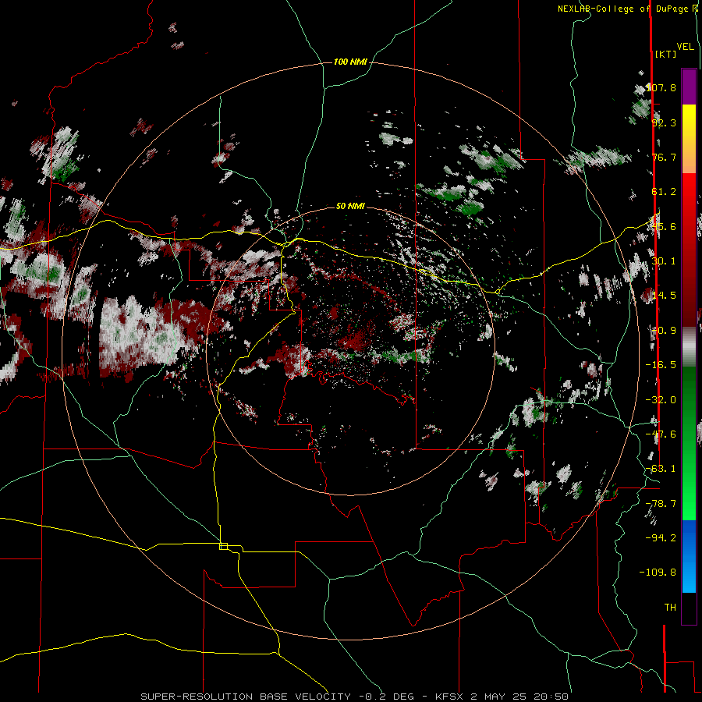
Task: Click the -78.7 velocity scale value
Action: coord(661,504)
